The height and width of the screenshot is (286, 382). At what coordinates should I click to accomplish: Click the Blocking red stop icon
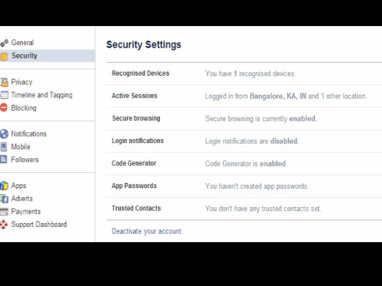(x=4, y=108)
